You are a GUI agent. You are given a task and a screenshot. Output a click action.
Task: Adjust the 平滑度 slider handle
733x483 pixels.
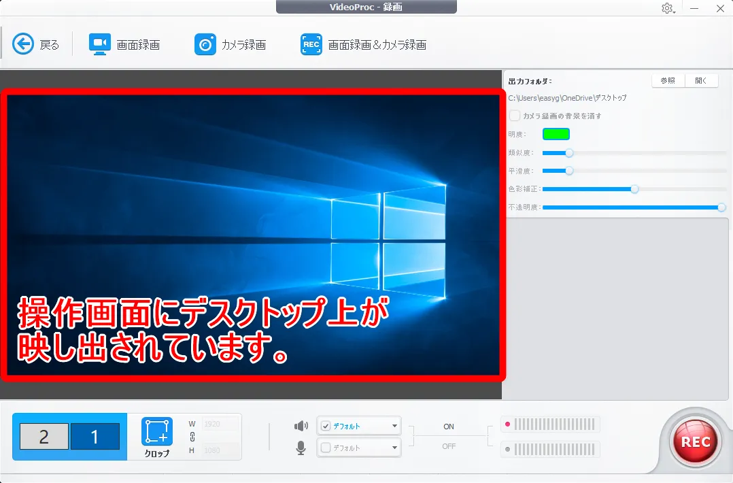pyautogui.click(x=569, y=171)
